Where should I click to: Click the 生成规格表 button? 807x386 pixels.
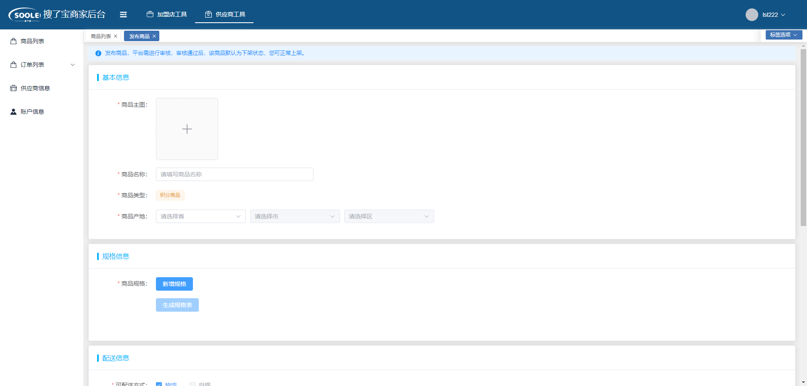pyautogui.click(x=177, y=305)
